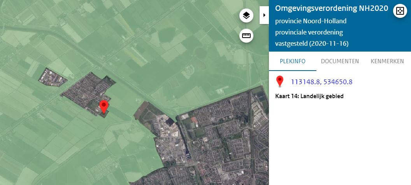
Task: Open the KENMERKEN tab
Action: pos(387,61)
